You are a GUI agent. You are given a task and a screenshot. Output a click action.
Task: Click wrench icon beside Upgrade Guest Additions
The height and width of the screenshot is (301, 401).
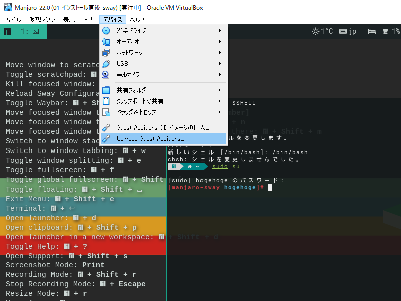pyautogui.click(x=106, y=139)
